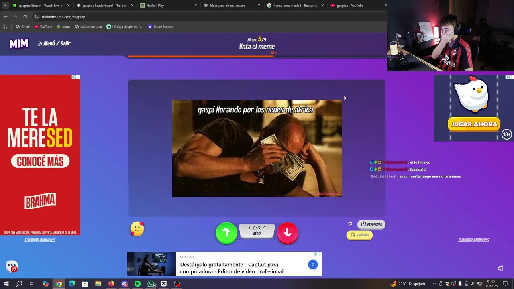Open Discord from the taskbar
This screenshot has width=514, height=289.
point(124,284)
